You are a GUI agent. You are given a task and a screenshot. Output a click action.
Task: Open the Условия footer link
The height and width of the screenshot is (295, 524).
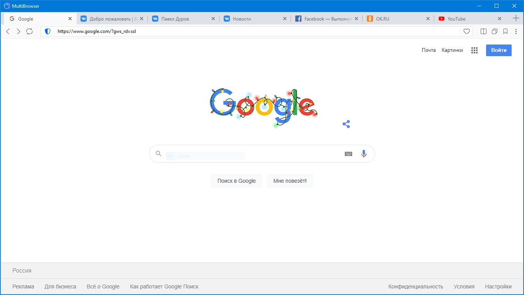click(x=464, y=287)
